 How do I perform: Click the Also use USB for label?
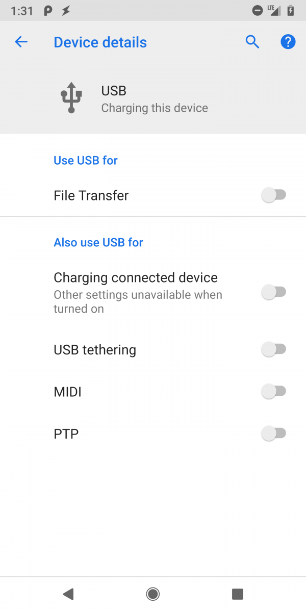98,242
